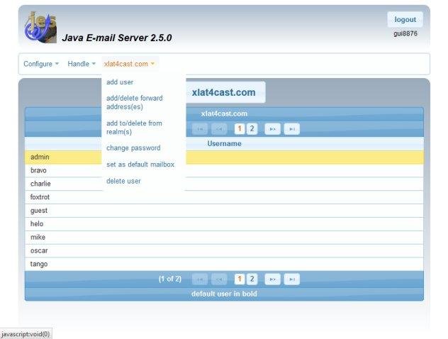This screenshot has width=448, height=339.
Task: Choose 'add to/delete from realm(s)' item
Action: [x=134, y=128]
